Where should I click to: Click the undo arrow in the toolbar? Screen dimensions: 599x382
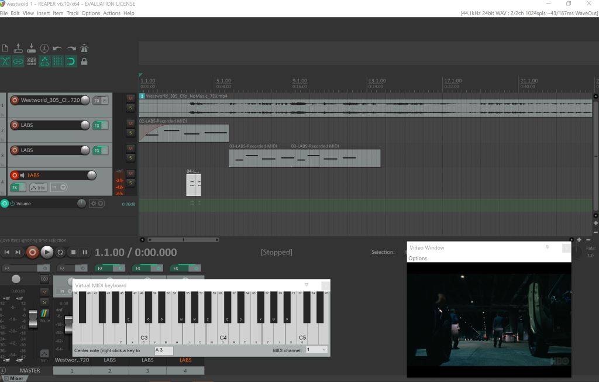pos(57,49)
